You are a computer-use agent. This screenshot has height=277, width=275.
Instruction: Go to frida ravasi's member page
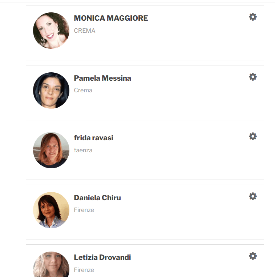[x=94, y=138]
